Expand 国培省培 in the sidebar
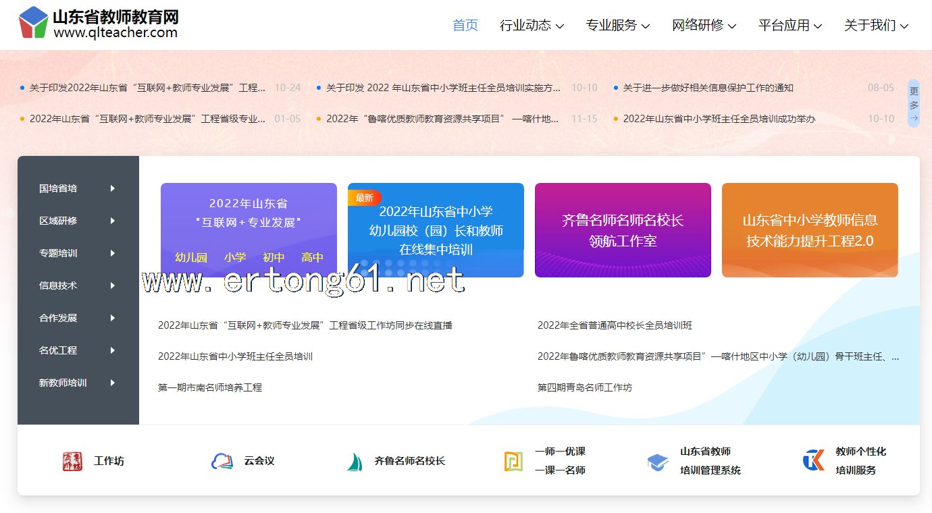This screenshot has height=513, width=932. point(78,188)
